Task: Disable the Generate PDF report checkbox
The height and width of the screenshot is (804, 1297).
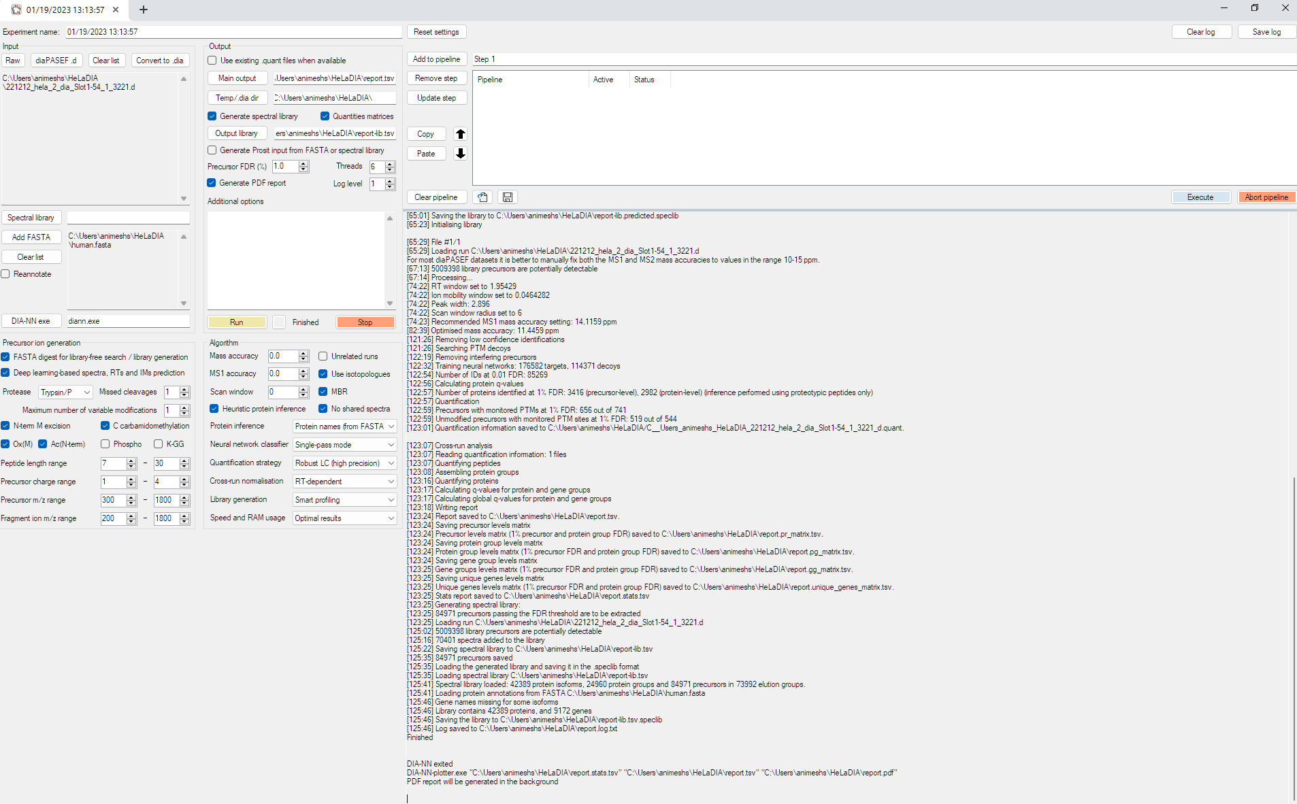Action: pyautogui.click(x=212, y=183)
